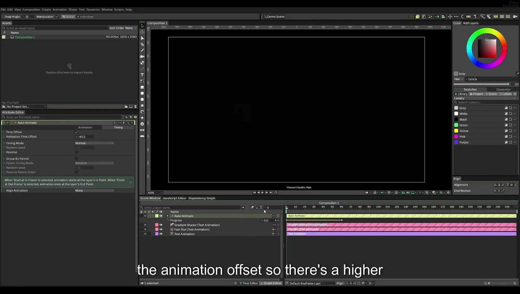Screen dimensions: 520x294
Task: Select the Pen tool in the toolbar
Action: (x=142, y=44)
